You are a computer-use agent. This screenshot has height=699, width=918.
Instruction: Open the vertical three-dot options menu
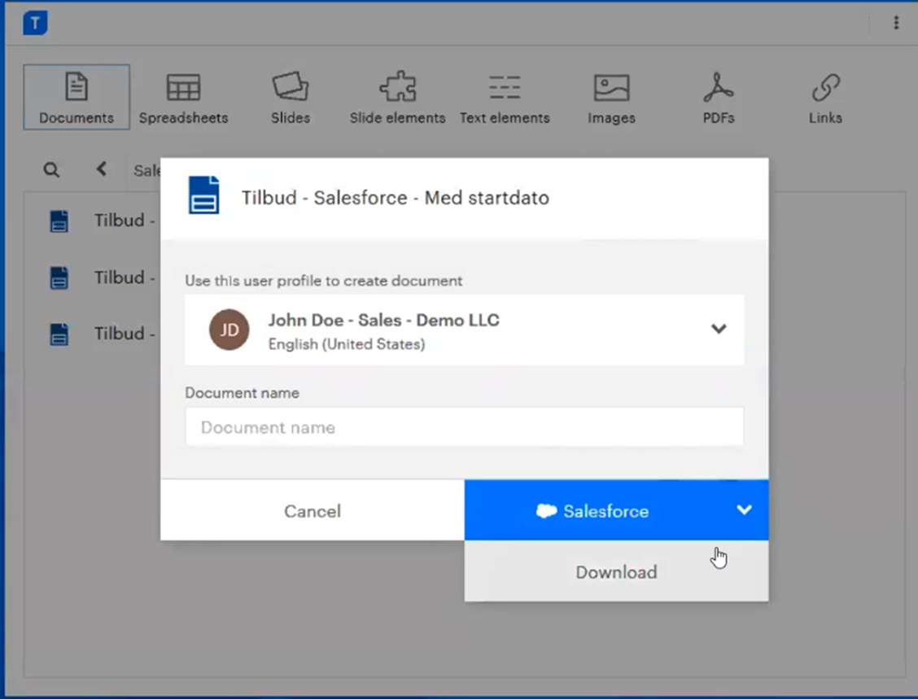click(896, 23)
